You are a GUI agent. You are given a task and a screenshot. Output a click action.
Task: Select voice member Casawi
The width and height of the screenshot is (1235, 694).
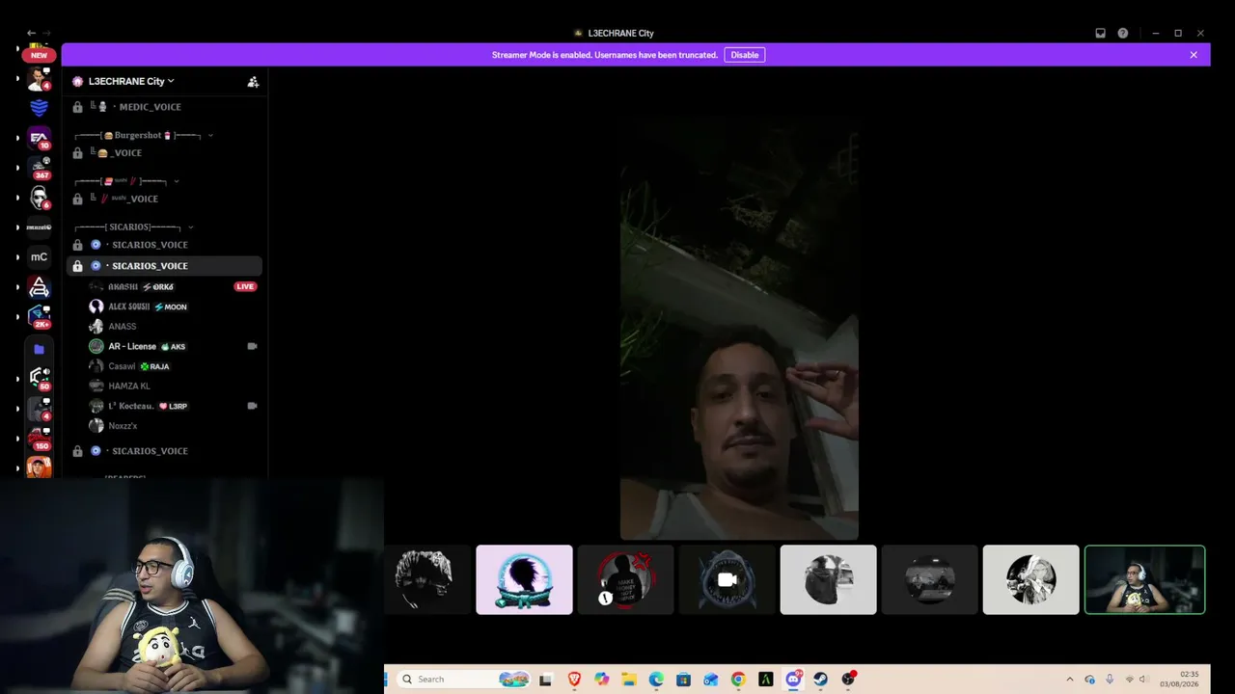(x=122, y=366)
